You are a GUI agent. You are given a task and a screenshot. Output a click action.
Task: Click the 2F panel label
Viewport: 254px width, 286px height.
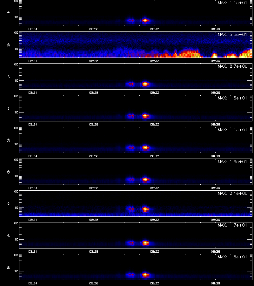8,45
